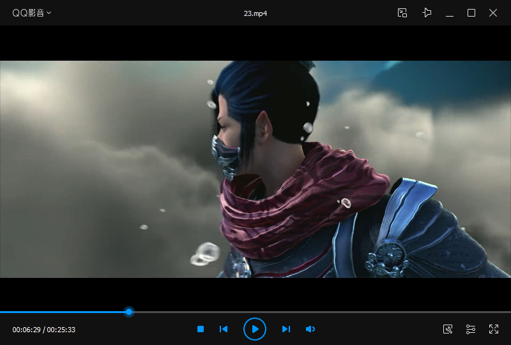Viewport: 511px width, 345px height.
Task: Play the paused video
Action: [255, 329]
